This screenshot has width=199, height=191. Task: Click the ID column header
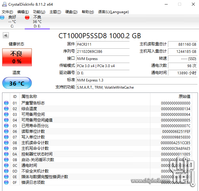tap(15, 96)
